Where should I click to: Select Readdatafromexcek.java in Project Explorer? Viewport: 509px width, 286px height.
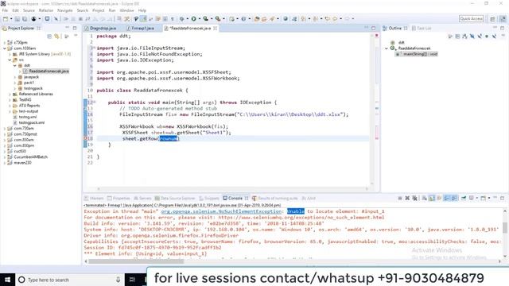46,71
